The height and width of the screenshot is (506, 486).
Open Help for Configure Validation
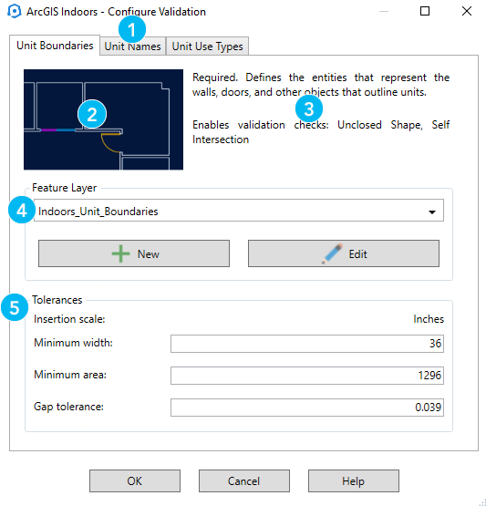[x=354, y=480]
